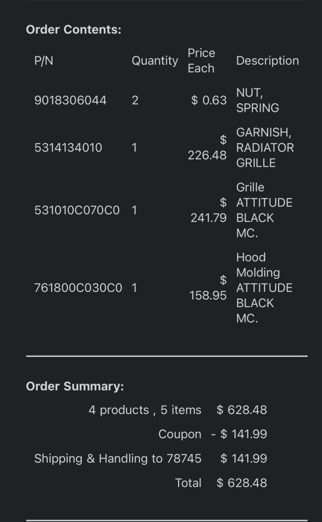The height and width of the screenshot is (522, 322).
Task: Select part number 531010C070C0
Action: pyautogui.click(x=77, y=211)
